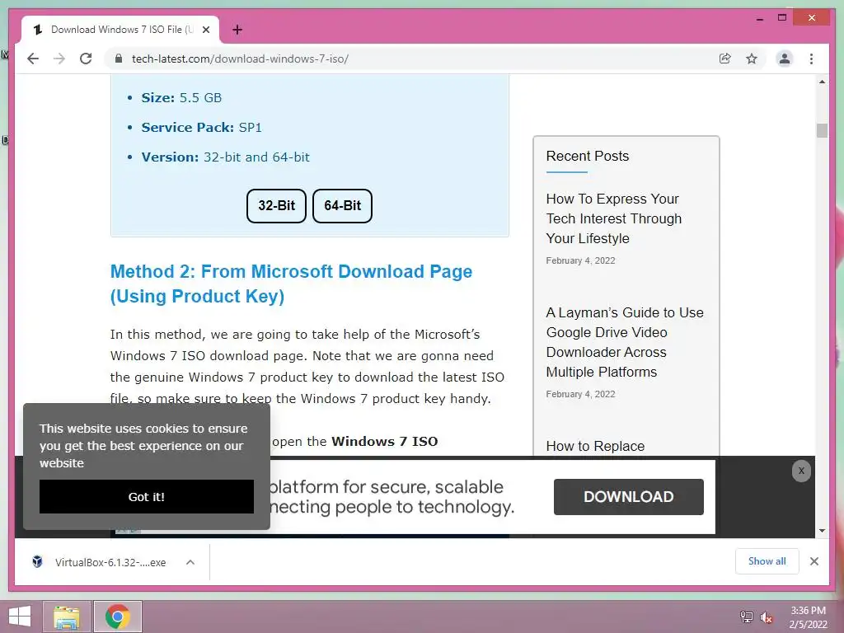Expand the VirtualBox download options chevron
The height and width of the screenshot is (633, 844).
(x=190, y=562)
